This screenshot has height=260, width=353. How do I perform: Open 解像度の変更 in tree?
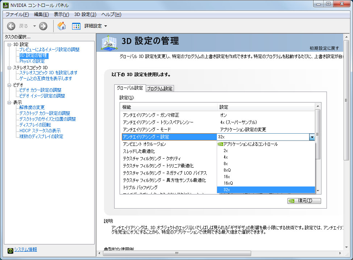32,108
